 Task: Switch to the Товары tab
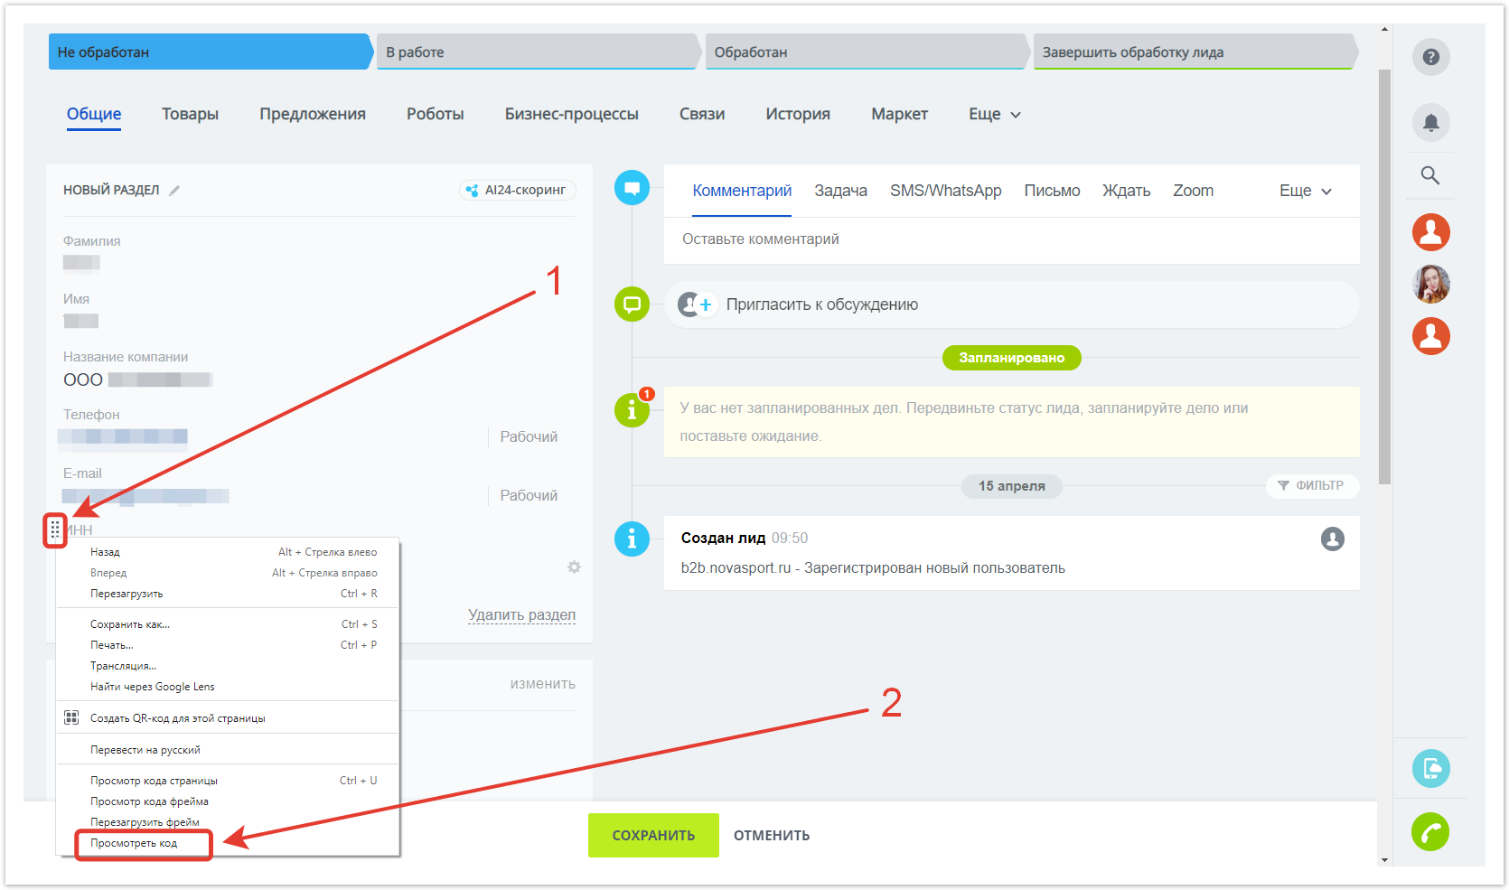[190, 114]
